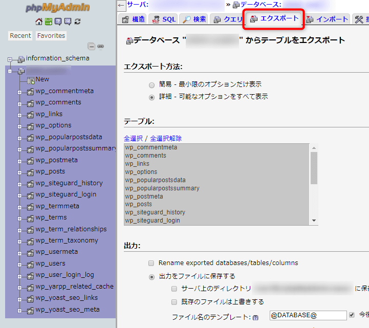Click the wp_yoast_seo_meta table icon
The width and height of the screenshot is (369, 328).
30,311
